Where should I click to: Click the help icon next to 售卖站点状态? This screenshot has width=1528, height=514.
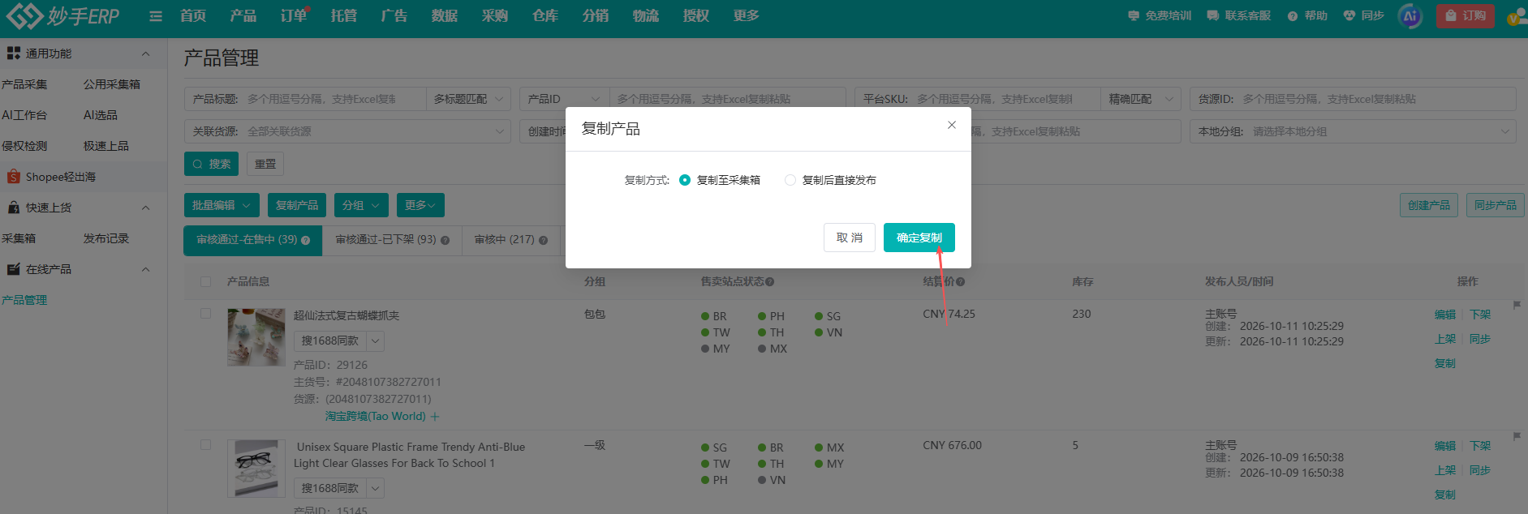coord(769,282)
